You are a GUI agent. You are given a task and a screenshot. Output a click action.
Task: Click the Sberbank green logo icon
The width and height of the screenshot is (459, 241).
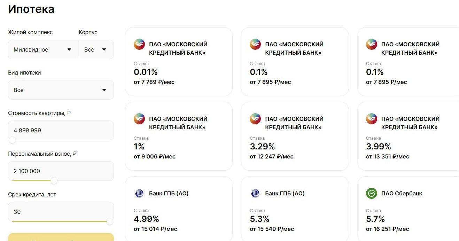click(372, 193)
